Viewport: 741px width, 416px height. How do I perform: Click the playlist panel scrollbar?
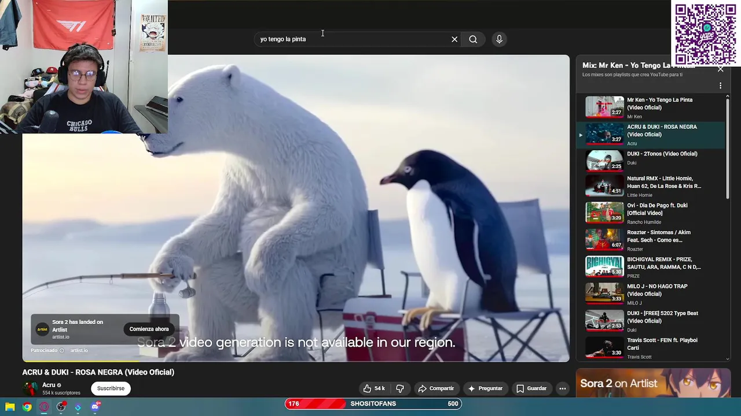728,149
